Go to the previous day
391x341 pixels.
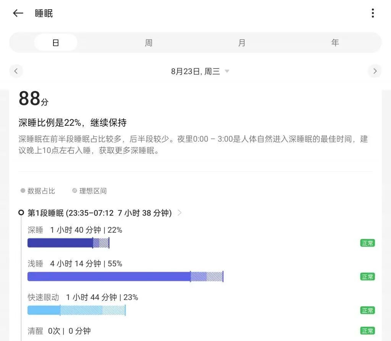(x=16, y=71)
